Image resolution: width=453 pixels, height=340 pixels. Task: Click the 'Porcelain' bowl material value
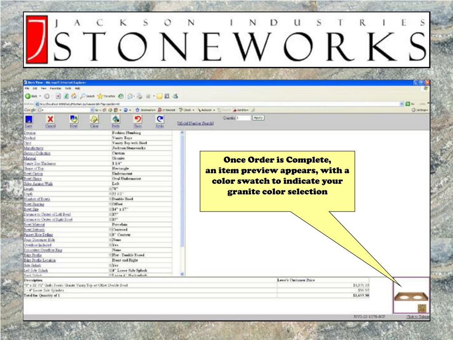click(120, 224)
